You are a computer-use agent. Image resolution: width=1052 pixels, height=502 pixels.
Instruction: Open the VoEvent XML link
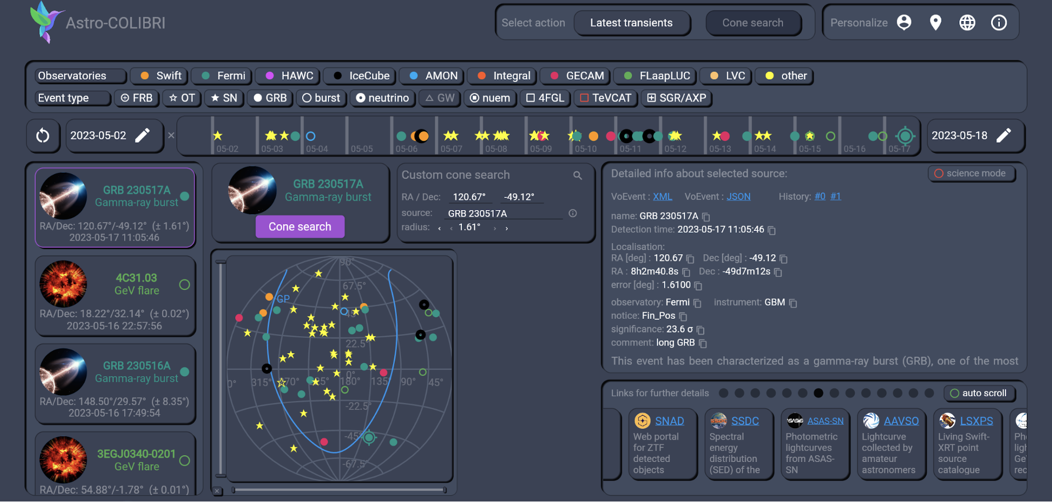[x=663, y=196]
